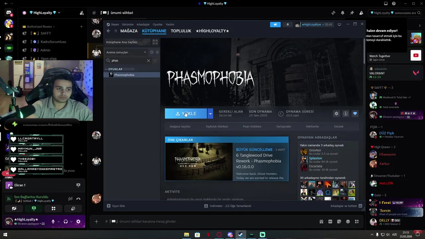The height and width of the screenshot is (239, 425).
Task: Open Discord soundboard button
Action: pos(73,208)
